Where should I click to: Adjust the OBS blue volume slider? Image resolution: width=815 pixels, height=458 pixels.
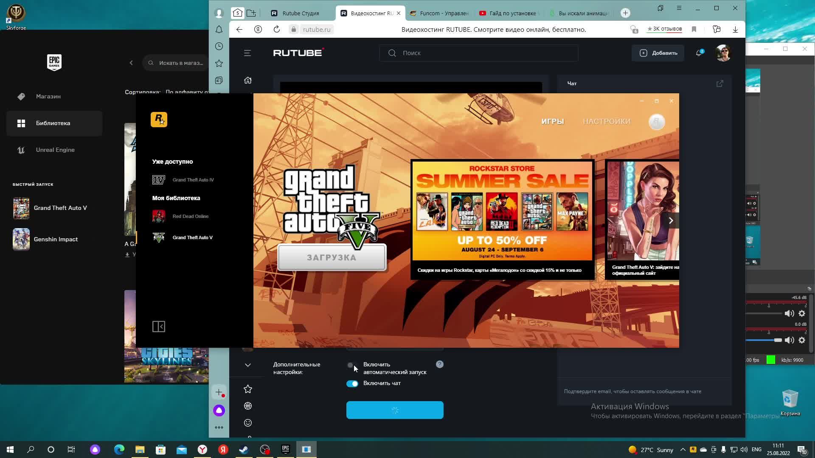[x=778, y=340]
